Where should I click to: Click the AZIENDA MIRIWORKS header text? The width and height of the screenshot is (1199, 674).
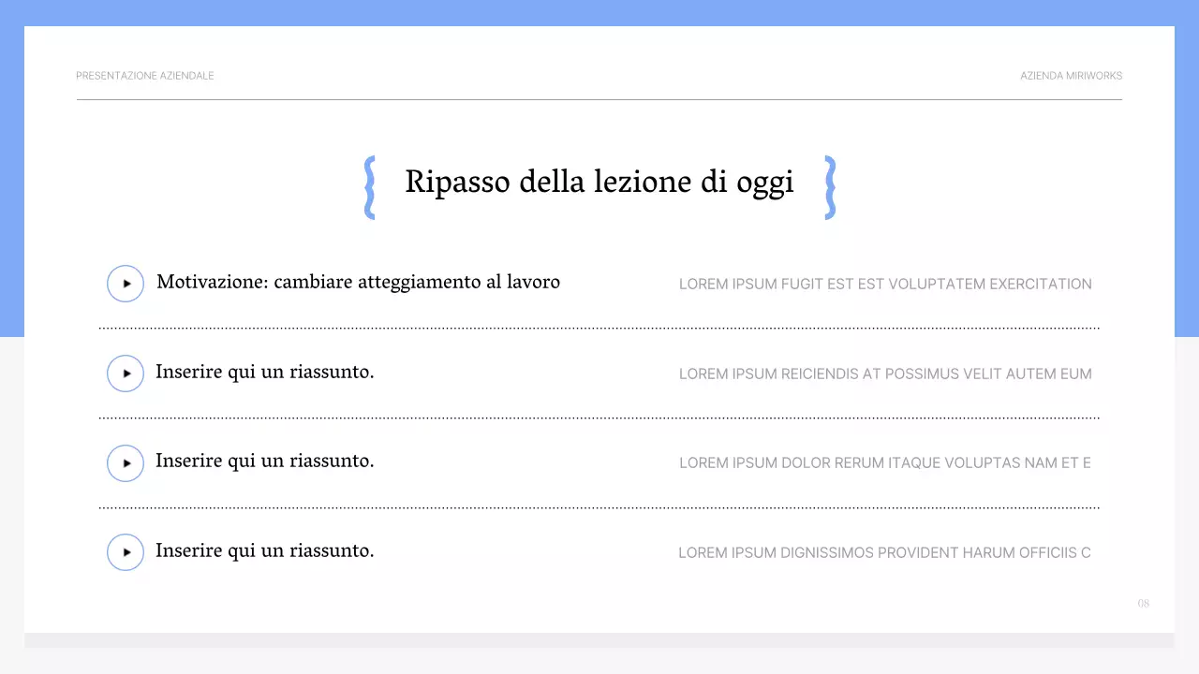pos(1071,75)
